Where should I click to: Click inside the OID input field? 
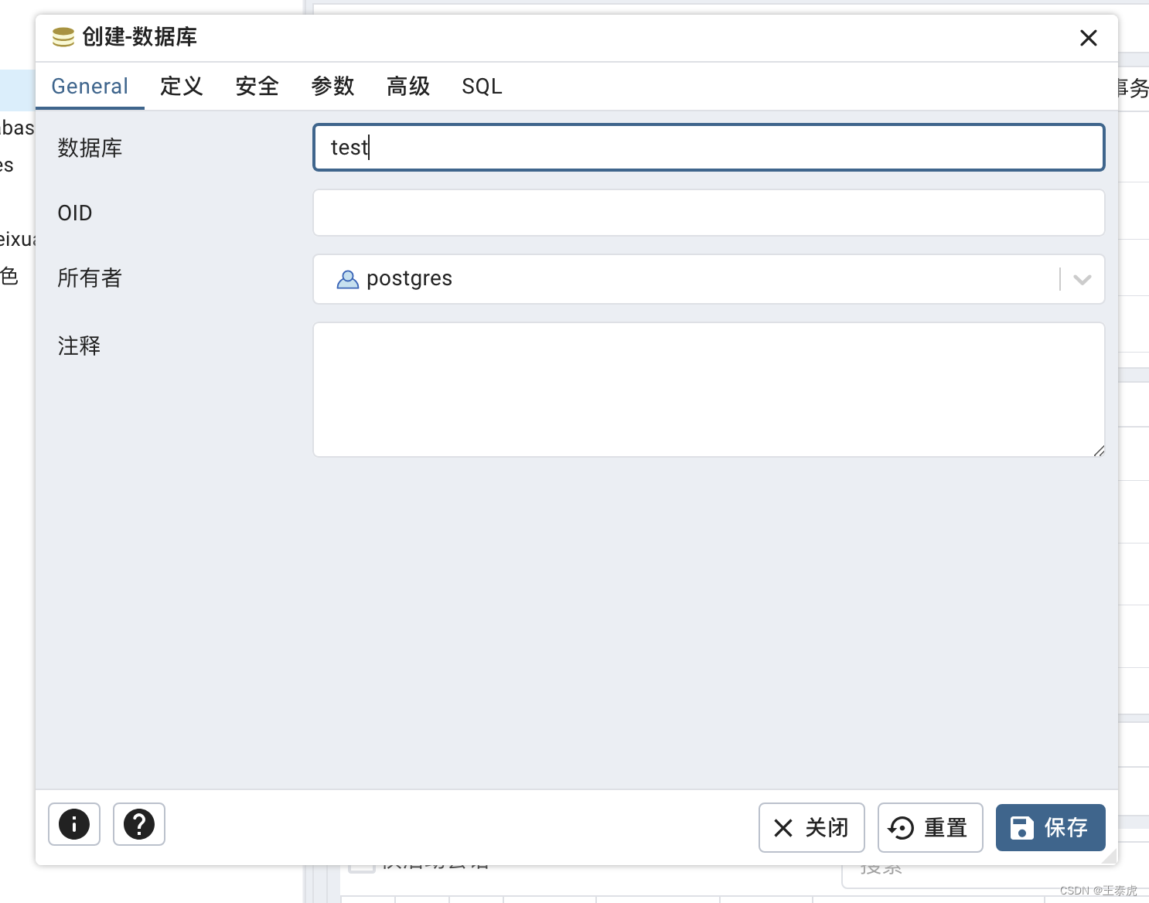click(x=708, y=213)
